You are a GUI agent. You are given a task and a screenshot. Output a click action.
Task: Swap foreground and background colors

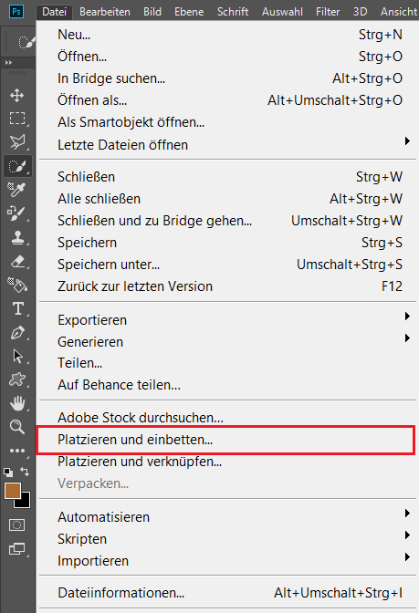coord(25,472)
